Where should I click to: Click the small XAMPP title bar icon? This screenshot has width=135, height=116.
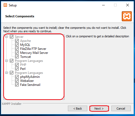tap(5, 5)
